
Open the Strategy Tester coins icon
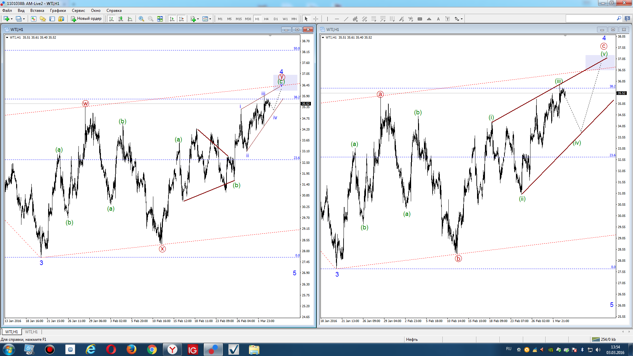(x=61, y=19)
